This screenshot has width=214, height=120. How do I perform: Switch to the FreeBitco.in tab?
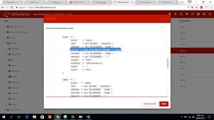[x=35, y=2]
